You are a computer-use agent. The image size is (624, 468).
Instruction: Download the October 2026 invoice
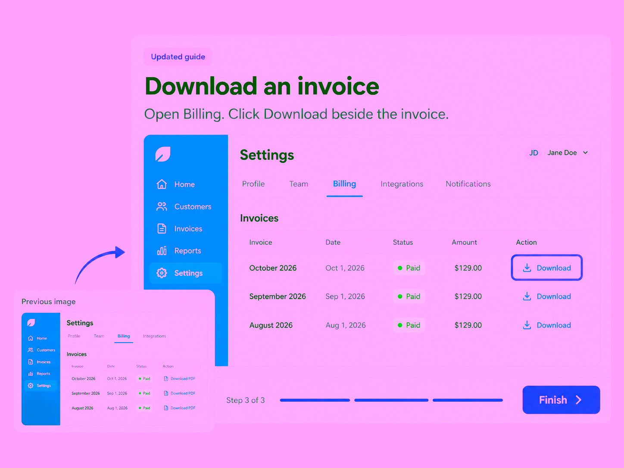tap(546, 268)
